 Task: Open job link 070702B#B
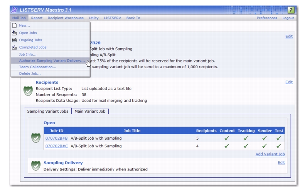[56, 138]
